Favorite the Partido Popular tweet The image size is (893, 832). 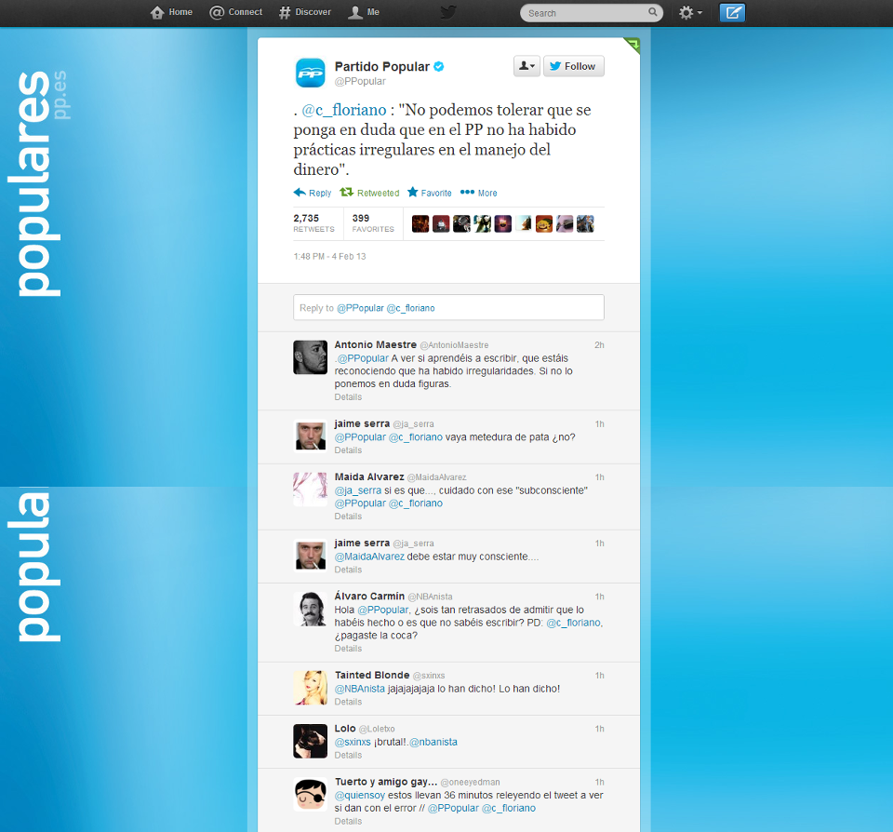tap(430, 193)
